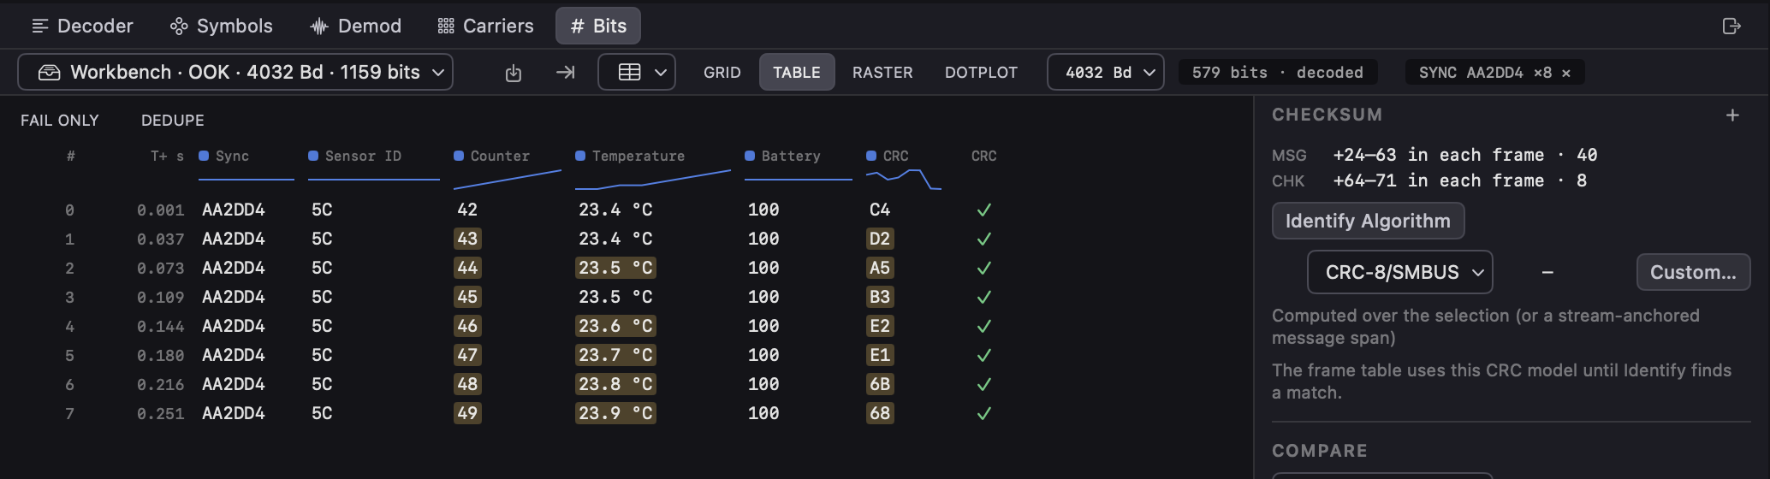
Task: Click timestamp 0.073 in row 2
Action: tap(161, 268)
